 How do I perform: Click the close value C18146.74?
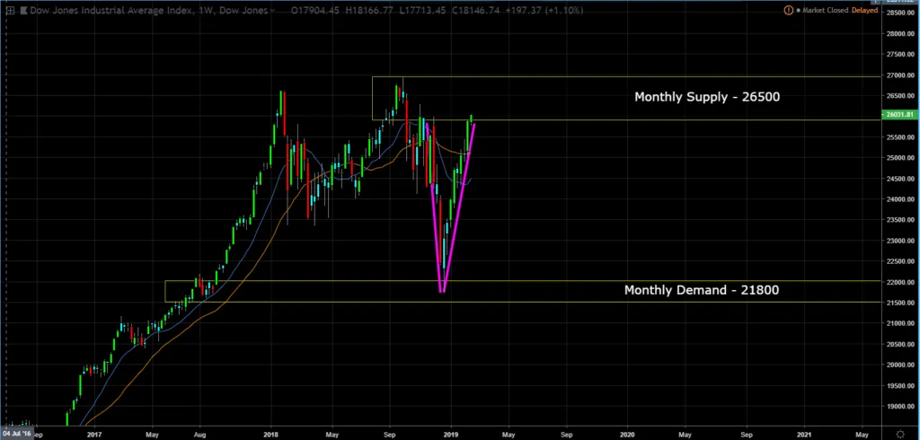click(476, 11)
